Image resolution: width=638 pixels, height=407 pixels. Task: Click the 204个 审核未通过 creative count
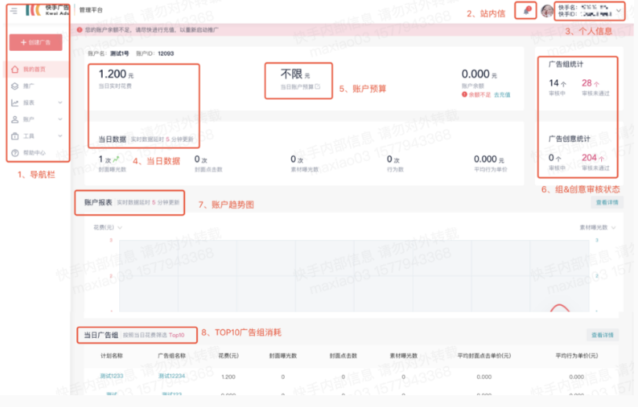592,158
